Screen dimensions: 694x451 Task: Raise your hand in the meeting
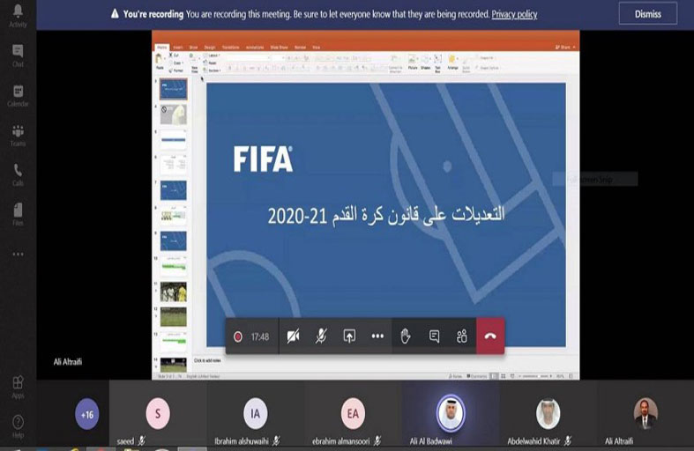[x=406, y=336]
